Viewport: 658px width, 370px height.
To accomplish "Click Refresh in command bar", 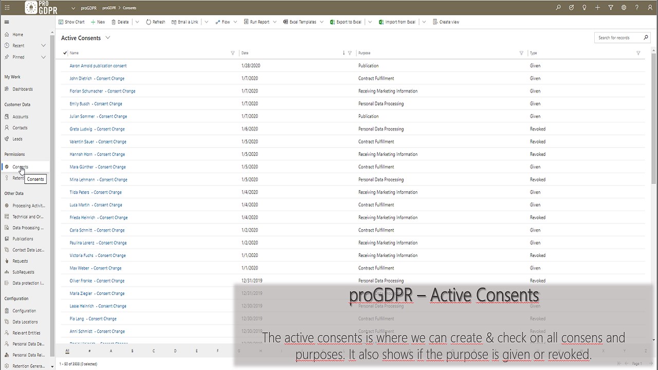I will coord(156,22).
